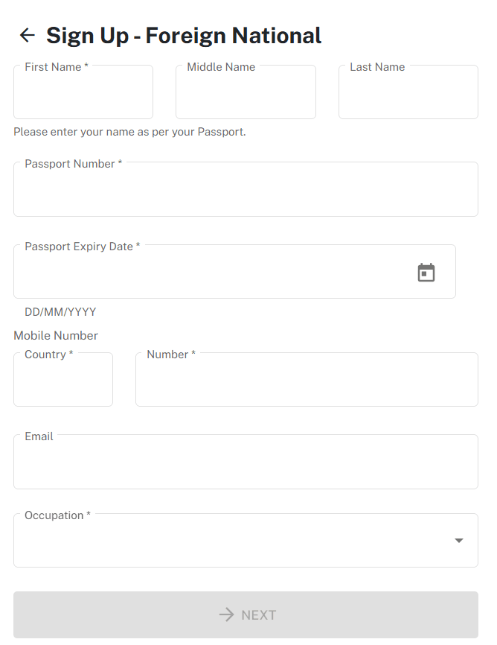
Task: Click the back navigation button
Action: [x=27, y=35]
